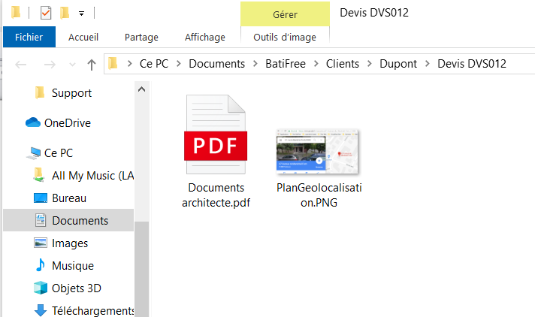Viewport: 535px width, 317px height.
Task: Select Images in the navigation pane
Action: (x=69, y=243)
